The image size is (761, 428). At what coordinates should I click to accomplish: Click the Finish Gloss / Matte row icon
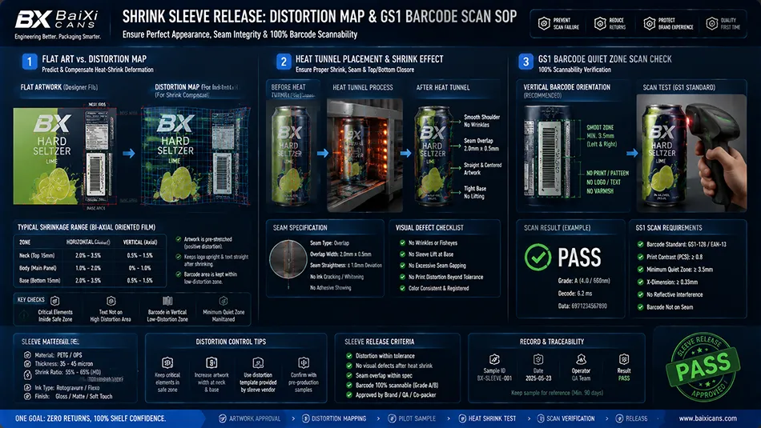27,397
